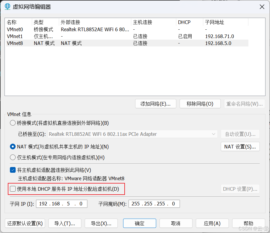The width and height of the screenshot is (270, 233).
Task: Select the VMnet1 row
Action: pos(127,36)
